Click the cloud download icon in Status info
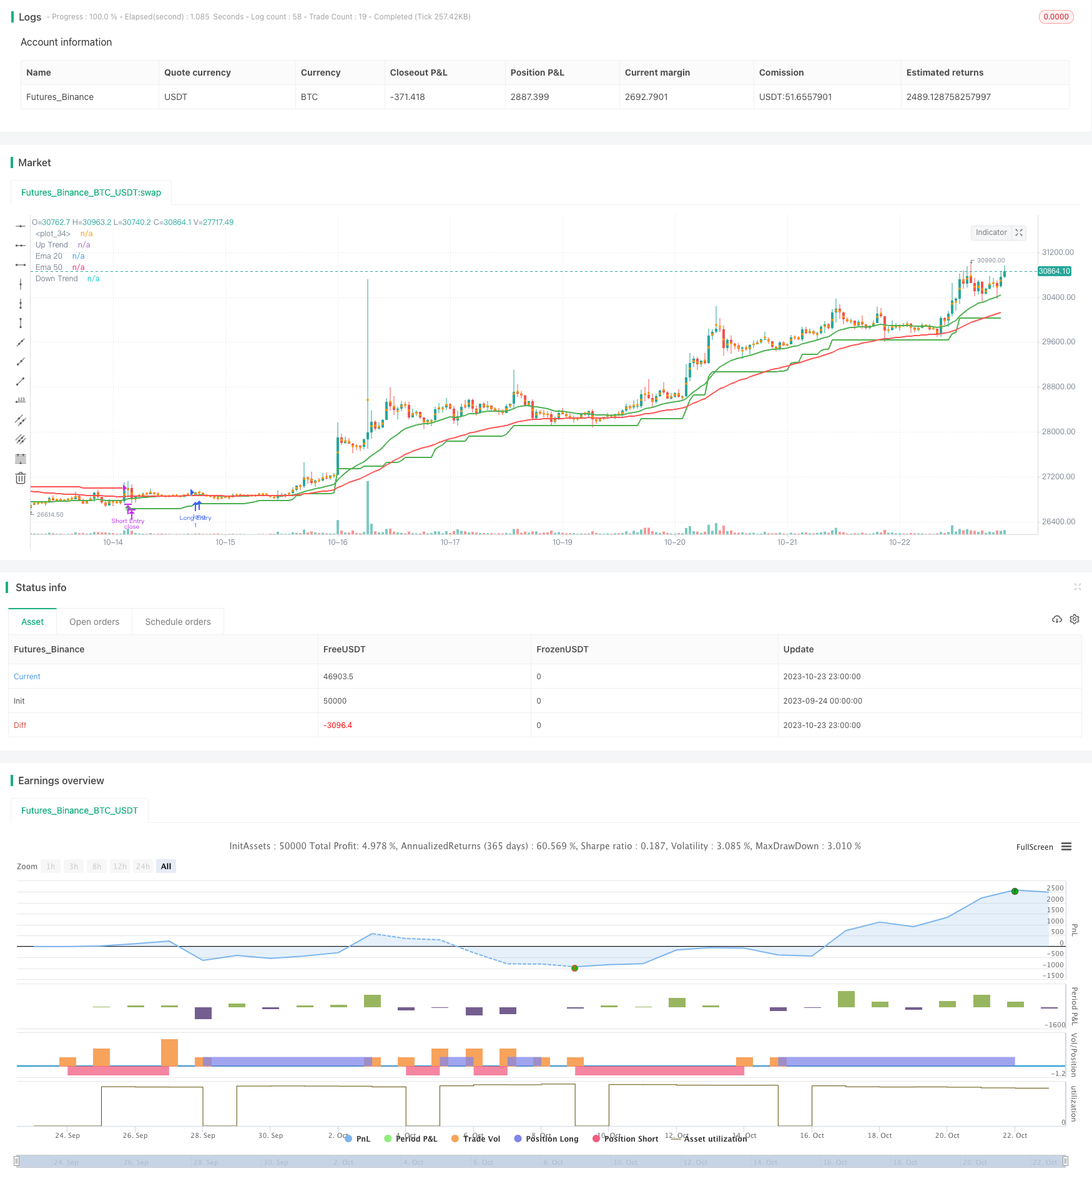Screen dimensions: 1092x1186 point(1057,619)
